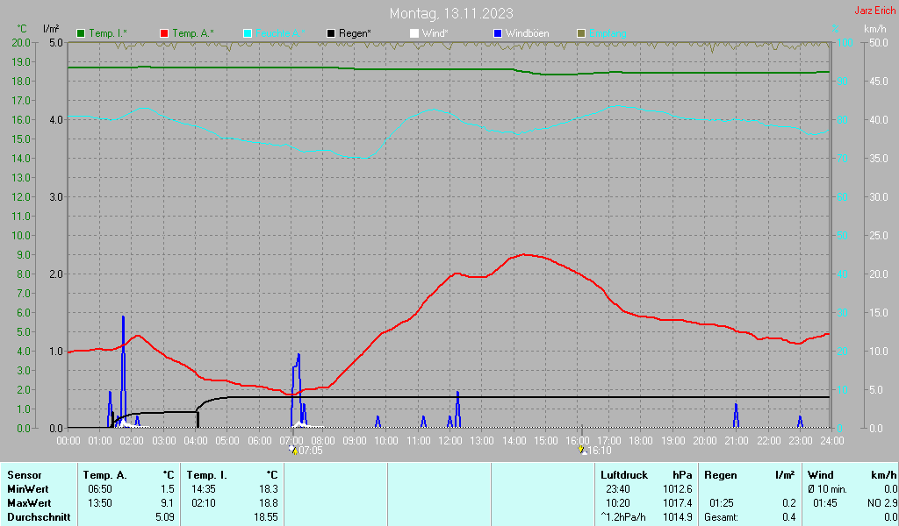Toggle the Regen* series label
Screen dimensions: 899x526
click(x=355, y=33)
